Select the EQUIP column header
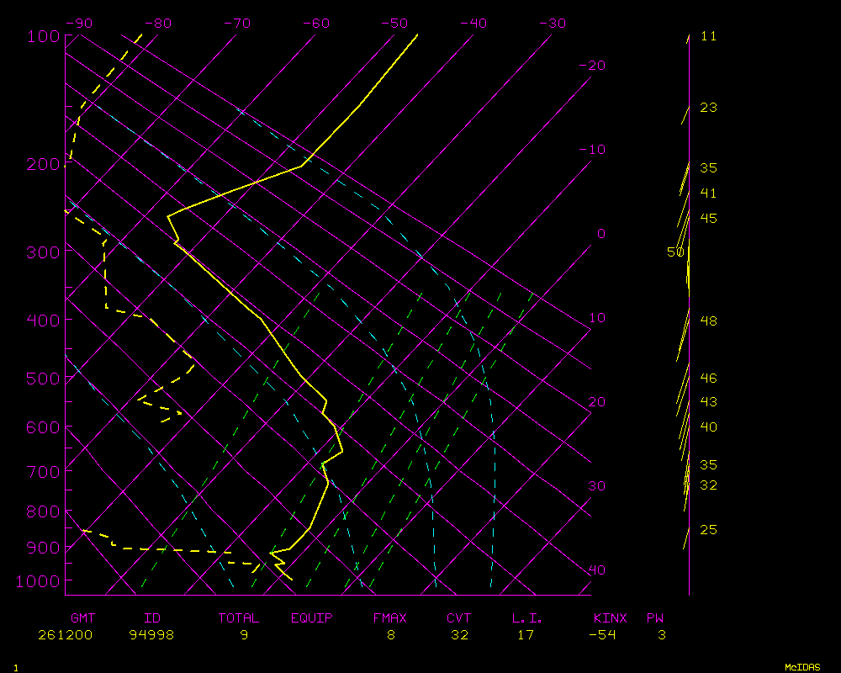841x673 pixels. (x=312, y=618)
